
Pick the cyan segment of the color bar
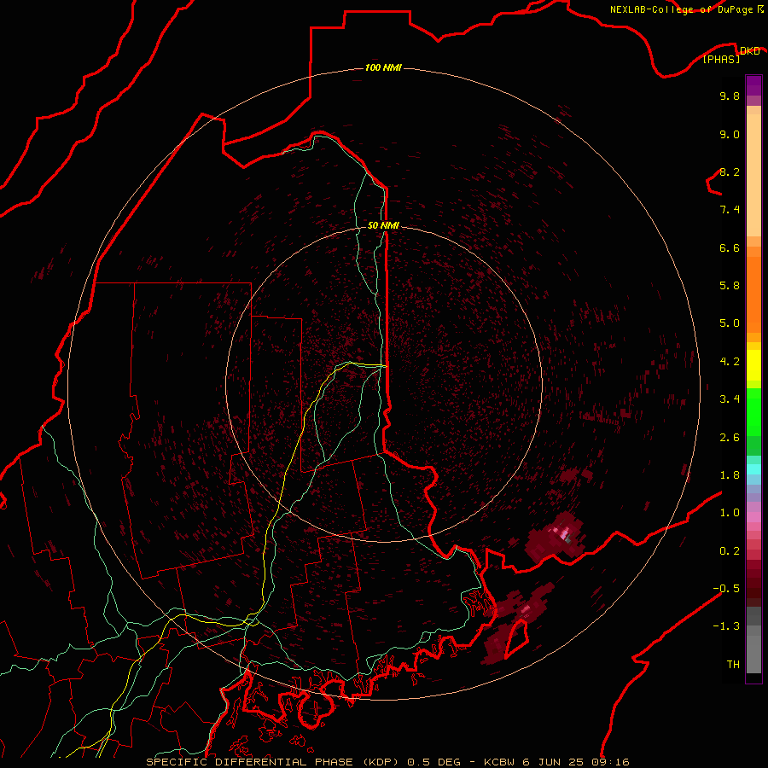[x=753, y=468]
